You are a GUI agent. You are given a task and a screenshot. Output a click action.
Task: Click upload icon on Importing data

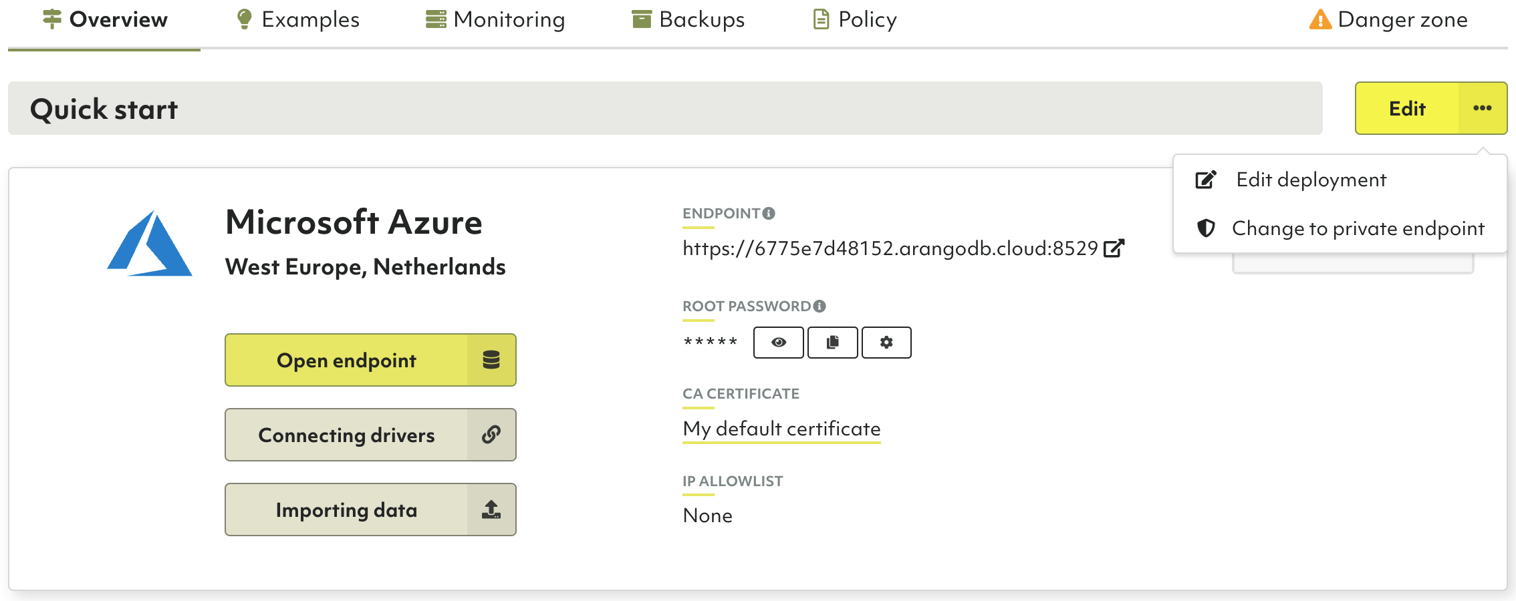tap(491, 510)
